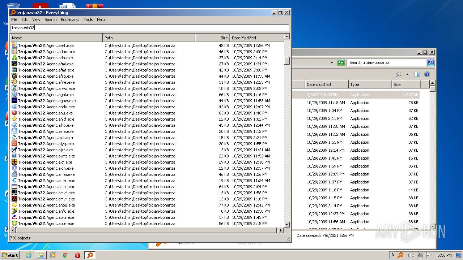
Task: Click the icon of Trojan.Win32.Agent.afbm.exe
Action: 14,52
